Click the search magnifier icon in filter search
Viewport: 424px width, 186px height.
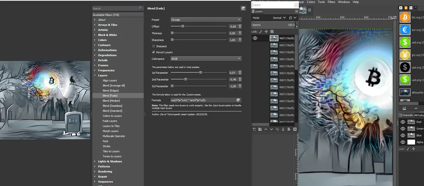140,8
